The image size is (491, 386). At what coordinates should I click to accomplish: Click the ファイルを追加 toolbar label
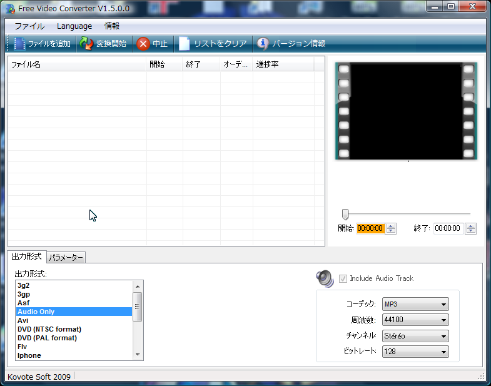(x=49, y=44)
